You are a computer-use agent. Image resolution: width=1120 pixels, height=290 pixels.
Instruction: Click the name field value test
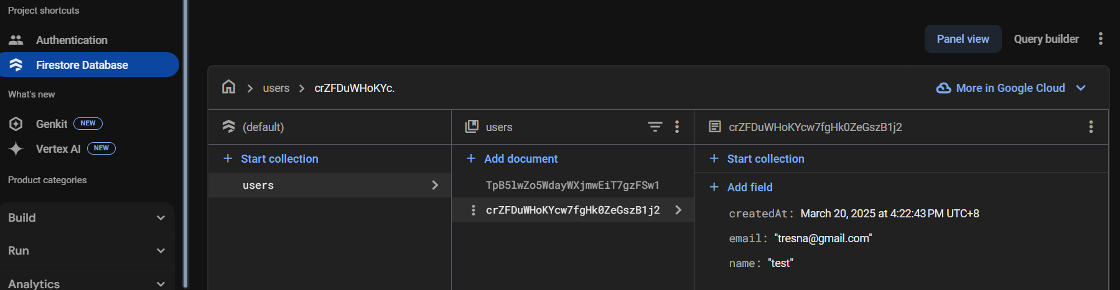click(781, 263)
